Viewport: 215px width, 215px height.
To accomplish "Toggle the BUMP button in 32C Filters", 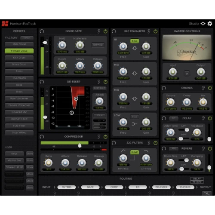I will (x=135, y=152).
